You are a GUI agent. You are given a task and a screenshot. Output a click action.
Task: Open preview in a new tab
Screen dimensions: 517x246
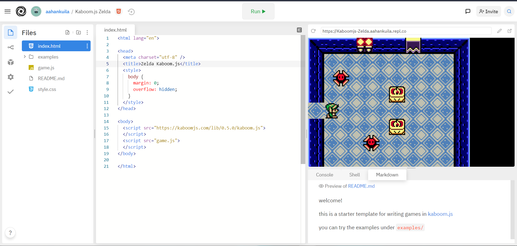(x=509, y=31)
